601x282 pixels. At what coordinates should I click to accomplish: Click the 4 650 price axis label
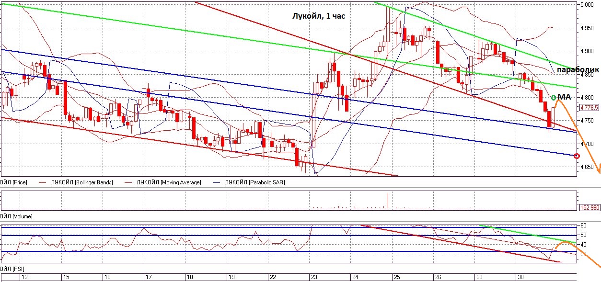[587, 167]
